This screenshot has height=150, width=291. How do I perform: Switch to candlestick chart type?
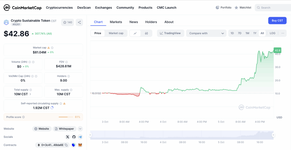146,33
